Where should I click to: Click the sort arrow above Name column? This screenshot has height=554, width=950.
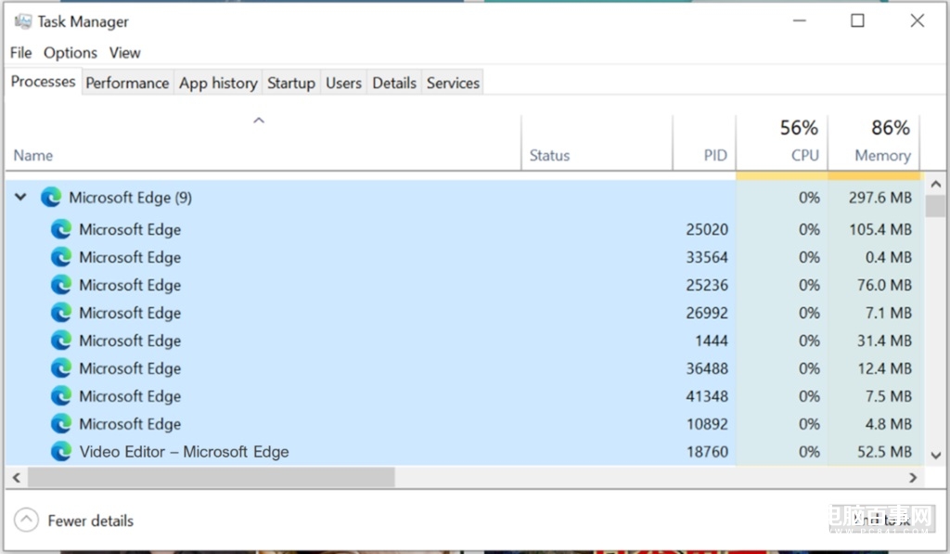point(260,121)
